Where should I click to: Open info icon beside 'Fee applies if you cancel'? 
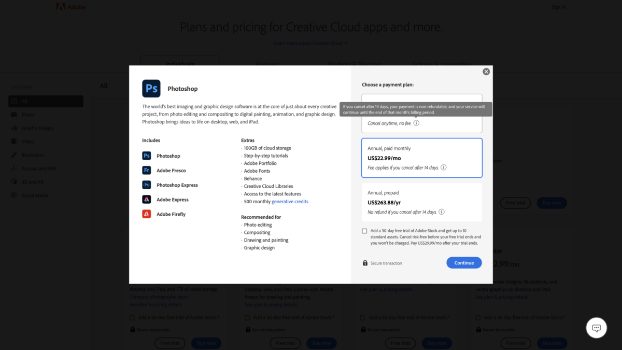[444, 167]
